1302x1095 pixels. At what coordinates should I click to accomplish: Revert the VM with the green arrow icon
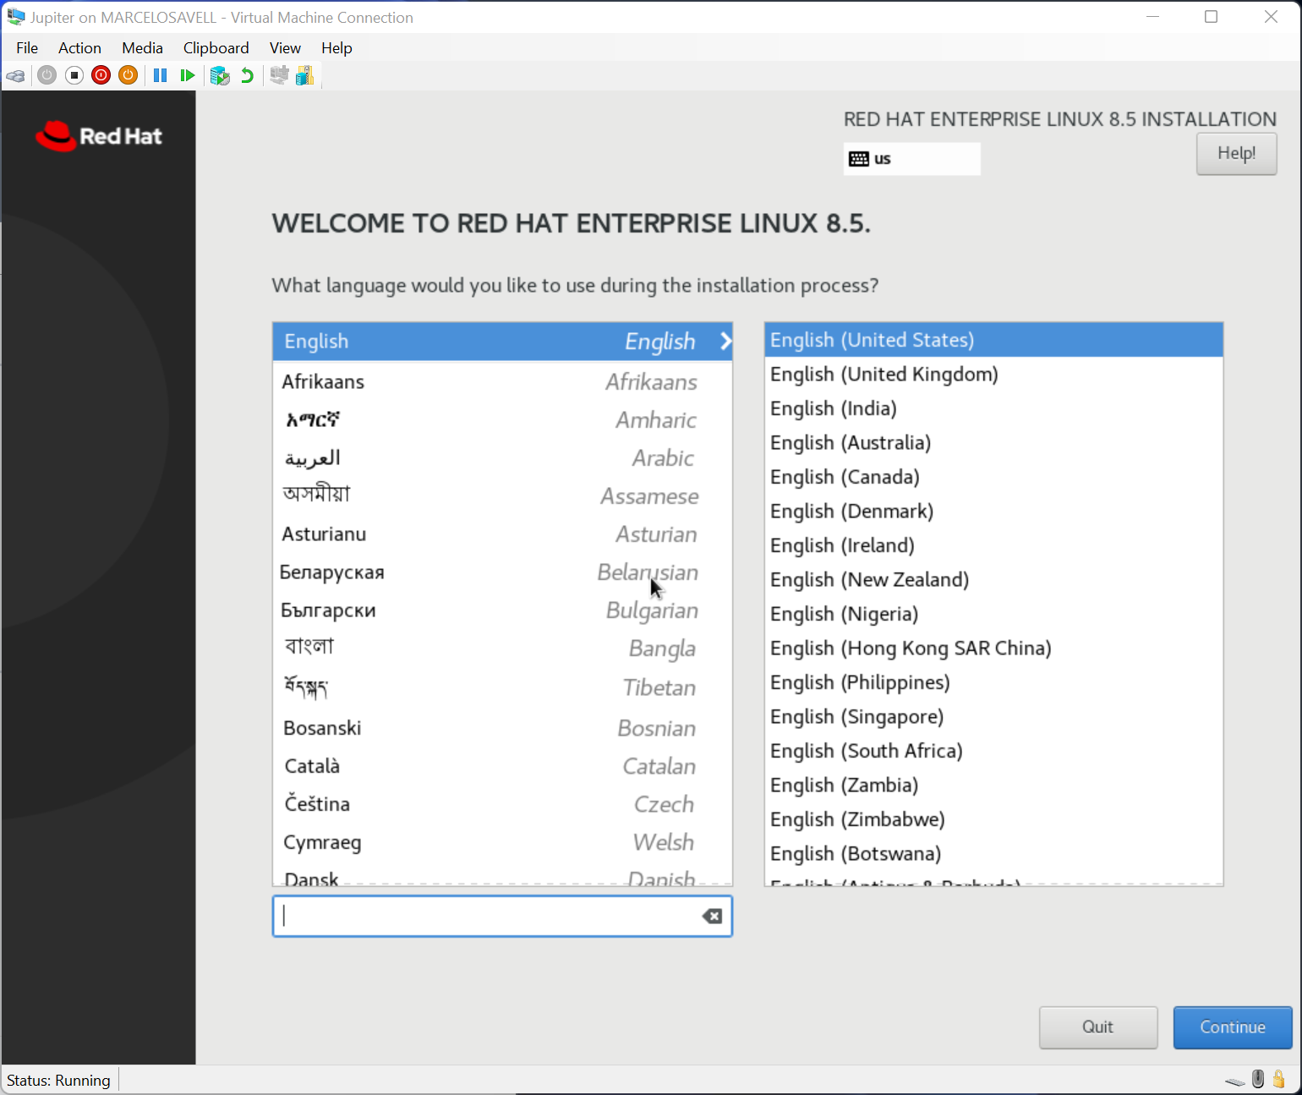(x=247, y=76)
